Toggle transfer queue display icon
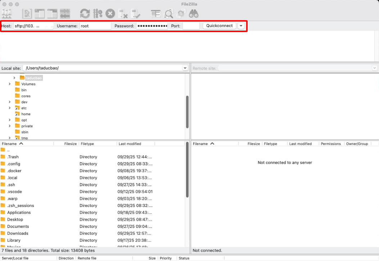The image size is (379, 261). point(65,14)
